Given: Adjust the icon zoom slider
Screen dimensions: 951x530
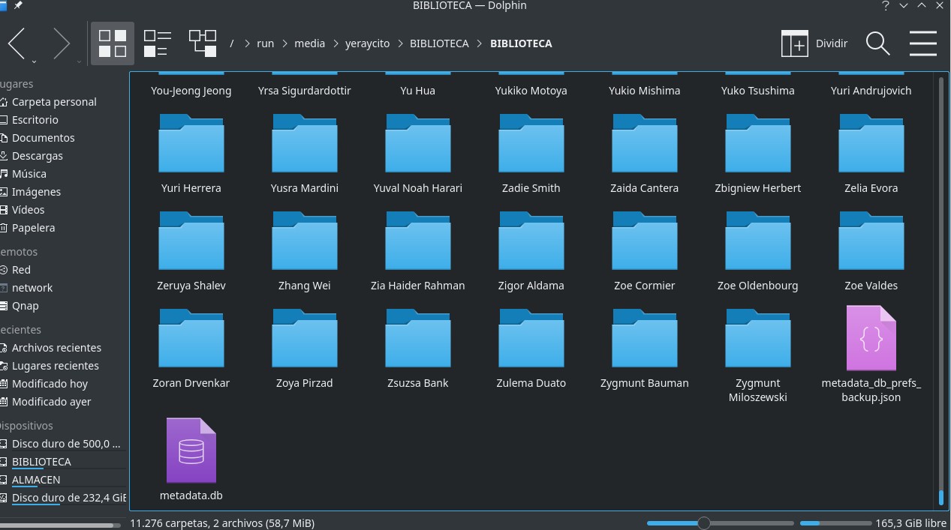Looking at the screenshot, I should (x=703, y=523).
